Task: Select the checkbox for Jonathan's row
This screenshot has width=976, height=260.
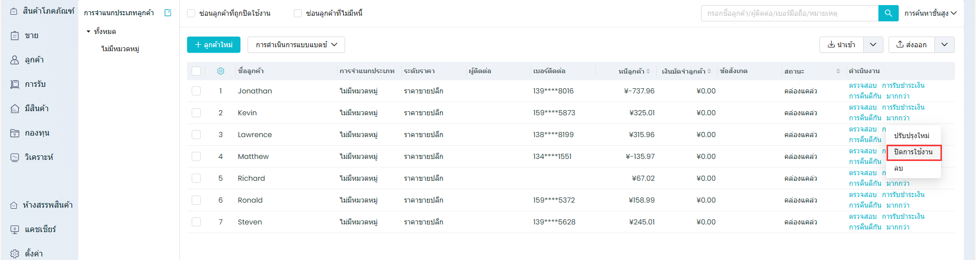Action: pos(196,91)
